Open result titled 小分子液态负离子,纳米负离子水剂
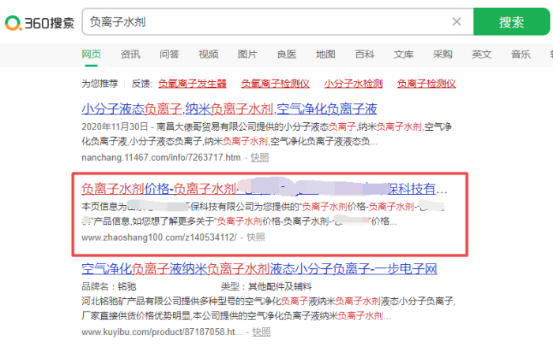The image size is (553, 358). pyautogui.click(x=229, y=109)
